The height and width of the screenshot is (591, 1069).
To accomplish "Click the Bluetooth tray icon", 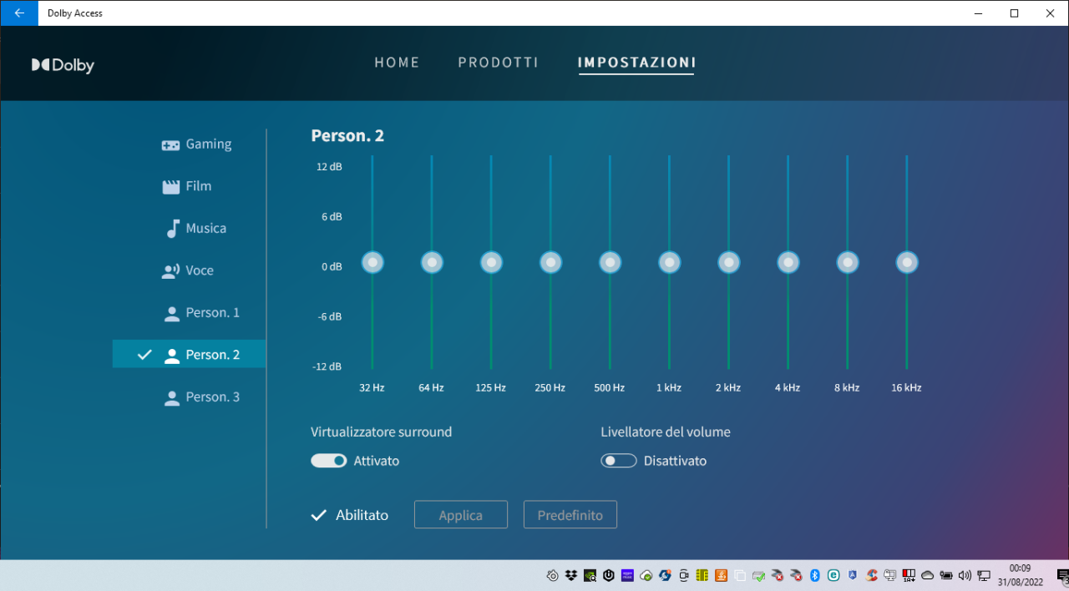I will (x=815, y=575).
